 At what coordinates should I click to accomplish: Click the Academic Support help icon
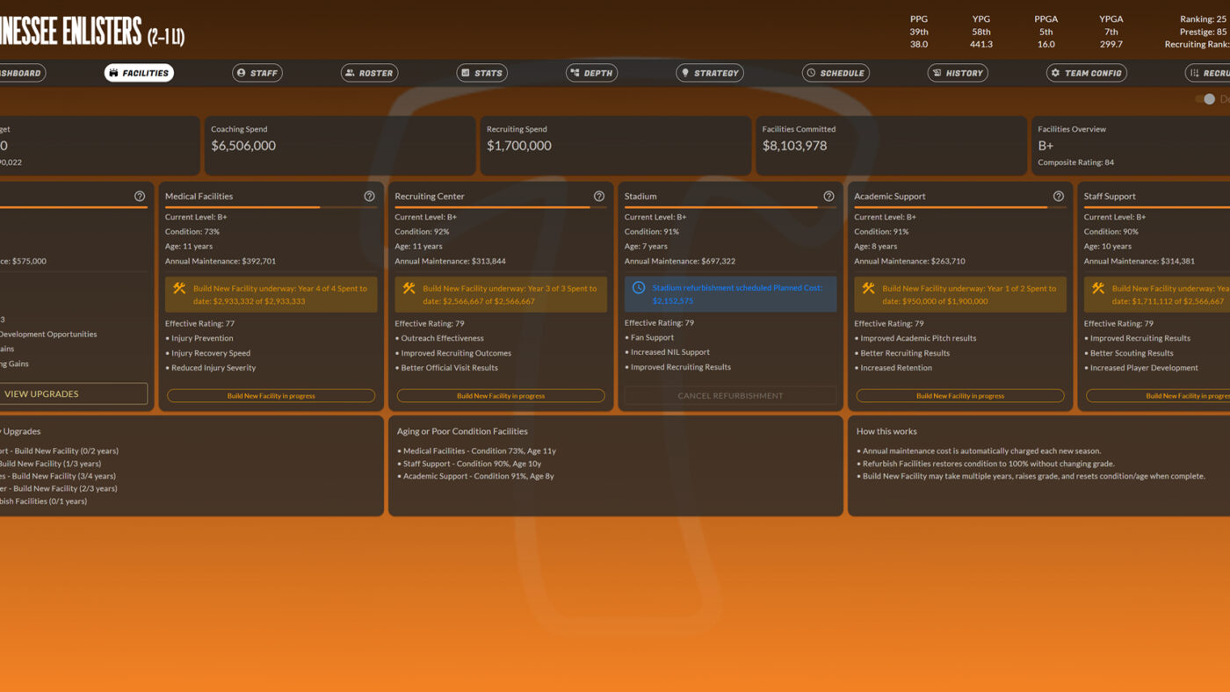1059,197
